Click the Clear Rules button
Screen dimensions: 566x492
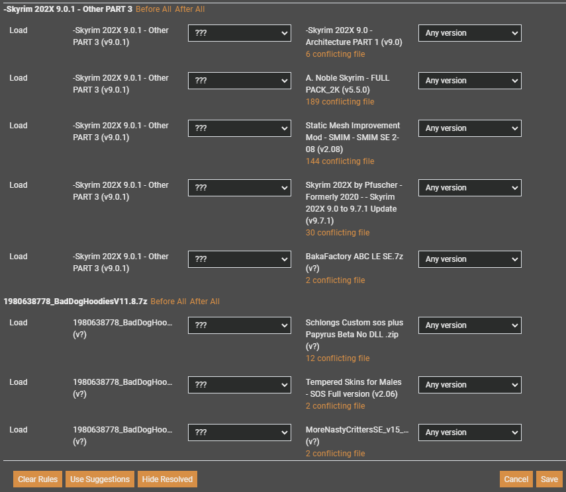pyautogui.click(x=38, y=479)
